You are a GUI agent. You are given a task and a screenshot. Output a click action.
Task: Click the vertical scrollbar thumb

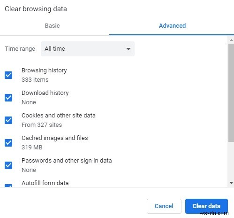coord(231,93)
